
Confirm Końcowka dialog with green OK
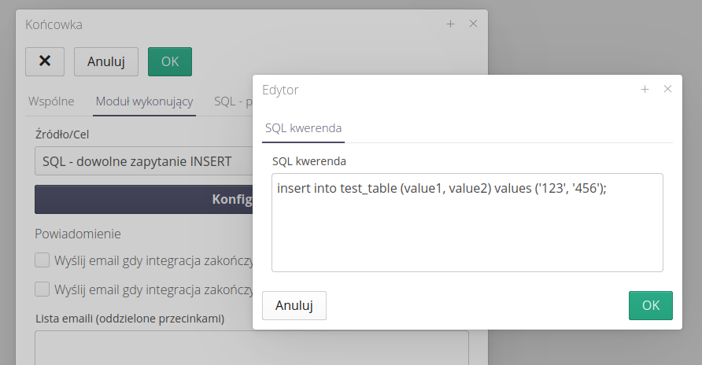170,61
